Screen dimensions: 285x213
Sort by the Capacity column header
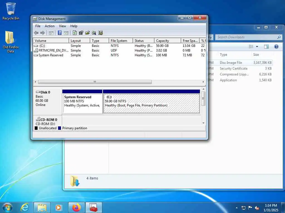(168, 41)
